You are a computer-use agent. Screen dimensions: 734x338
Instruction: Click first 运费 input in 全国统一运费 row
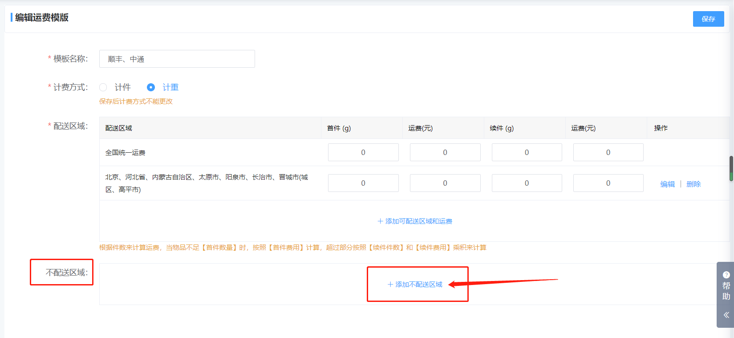[x=445, y=152]
